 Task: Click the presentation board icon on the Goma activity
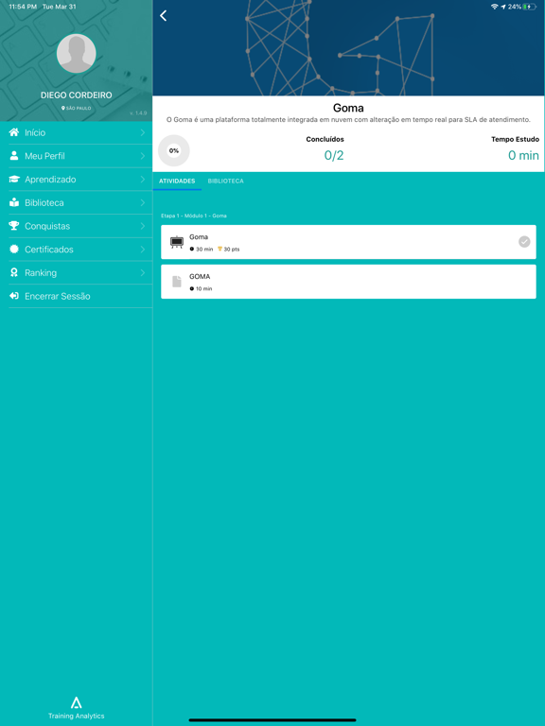(177, 242)
